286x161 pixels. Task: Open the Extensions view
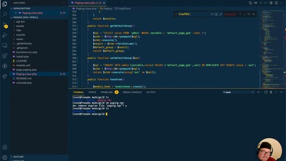pyautogui.click(x=5, y=55)
